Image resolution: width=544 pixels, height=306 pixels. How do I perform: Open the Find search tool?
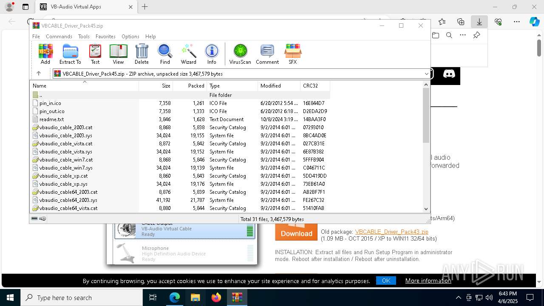pos(165,54)
